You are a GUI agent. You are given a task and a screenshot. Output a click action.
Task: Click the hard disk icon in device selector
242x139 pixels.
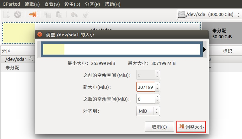[x=181, y=14]
